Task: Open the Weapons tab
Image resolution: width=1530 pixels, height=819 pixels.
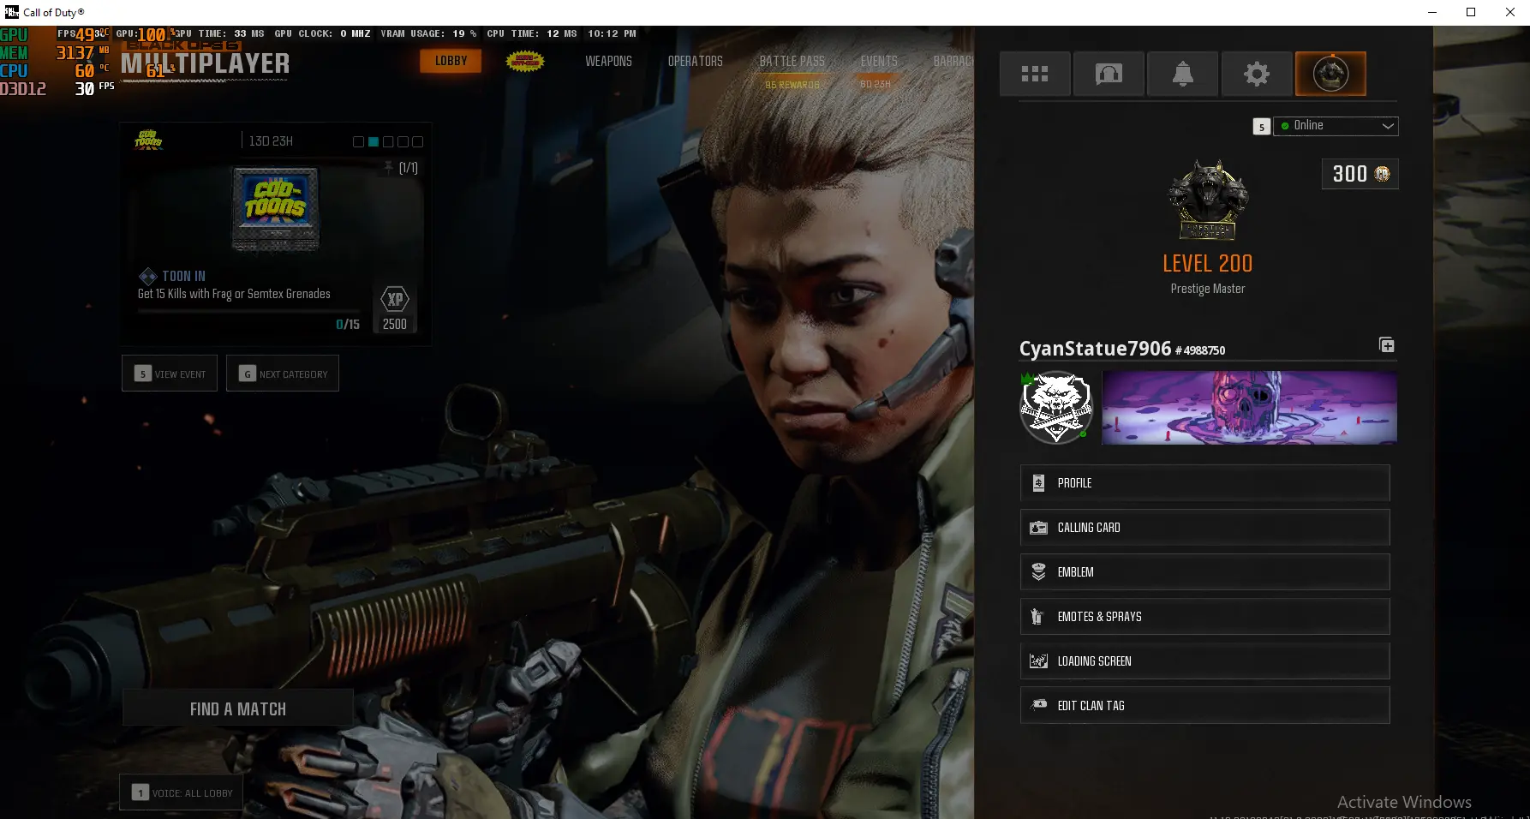Action: coord(608,62)
